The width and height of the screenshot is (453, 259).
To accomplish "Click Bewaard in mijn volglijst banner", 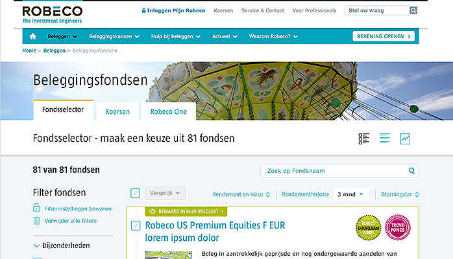I will click(186, 212).
